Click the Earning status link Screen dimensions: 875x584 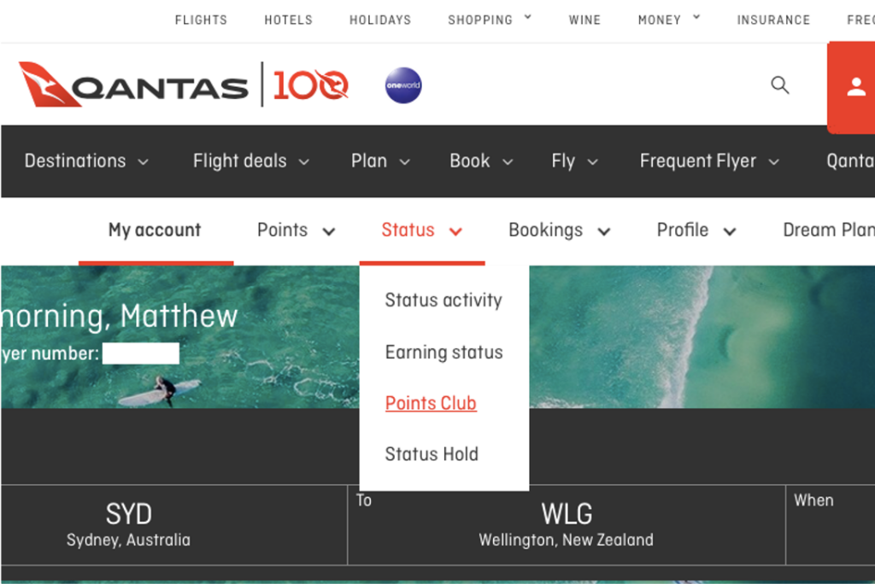point(443,352)
